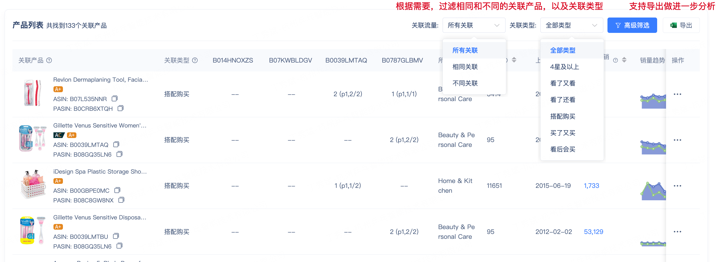This screenshot has width=716, height=262.
Task: Click cell 1 (p1,1/2) in iDesign row
Action: [348, 186]
